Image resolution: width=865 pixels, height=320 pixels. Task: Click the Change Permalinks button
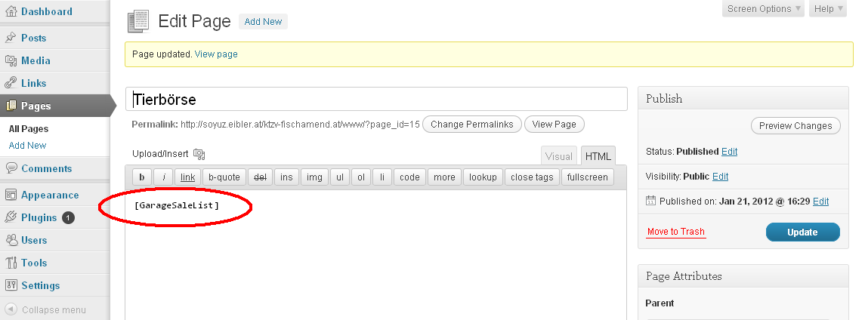click(471, 125)
